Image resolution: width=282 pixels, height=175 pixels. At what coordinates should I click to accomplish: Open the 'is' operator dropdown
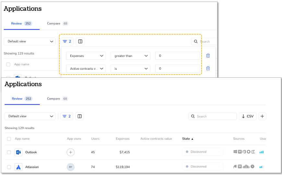pyautogui.click(x=130, y=68)
